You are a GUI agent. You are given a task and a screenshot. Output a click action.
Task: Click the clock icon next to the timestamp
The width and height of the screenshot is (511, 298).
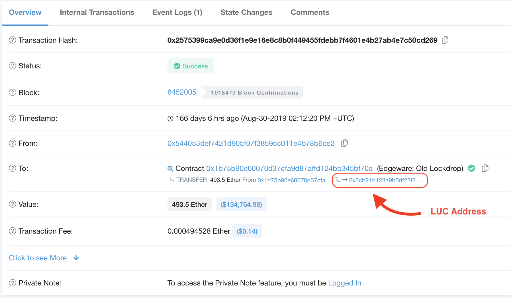point(170,118)
